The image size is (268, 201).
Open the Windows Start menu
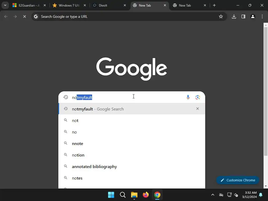point(111,195)
